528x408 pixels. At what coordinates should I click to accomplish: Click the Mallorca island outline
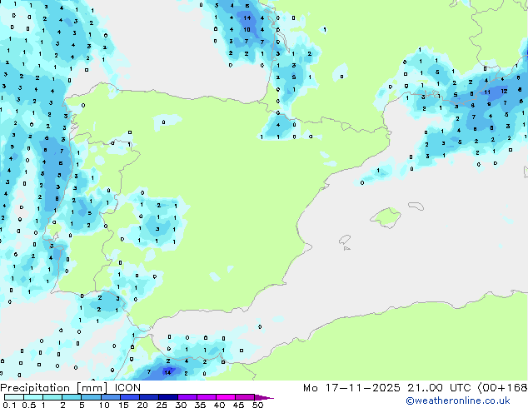386,217
